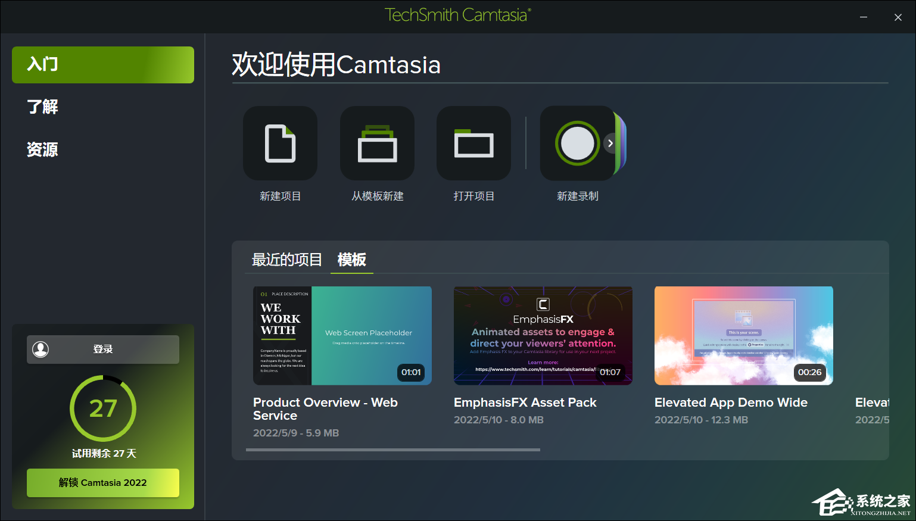Viewport: 916px width, 521px height.
Task: Select the 入门 sidebar item
Action: coord(103,64)
